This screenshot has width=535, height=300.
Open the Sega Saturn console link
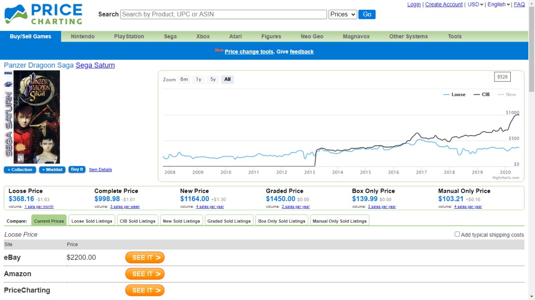click(x=95, y=65)
